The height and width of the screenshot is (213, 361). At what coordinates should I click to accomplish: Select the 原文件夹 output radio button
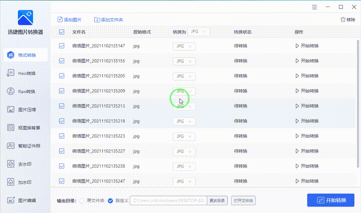click(x=82, y=200)
